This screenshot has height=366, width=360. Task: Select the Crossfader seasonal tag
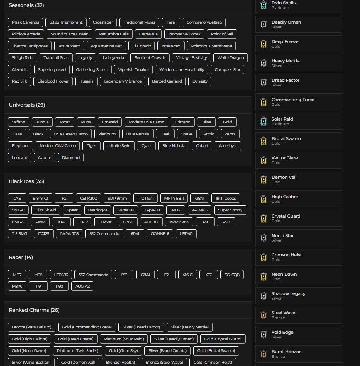coord(103,22)
